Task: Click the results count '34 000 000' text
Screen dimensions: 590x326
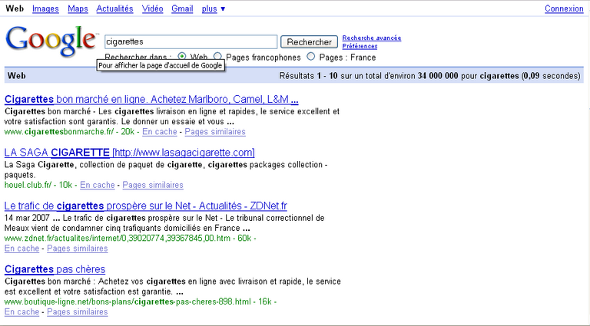Action: click(438, 76)
